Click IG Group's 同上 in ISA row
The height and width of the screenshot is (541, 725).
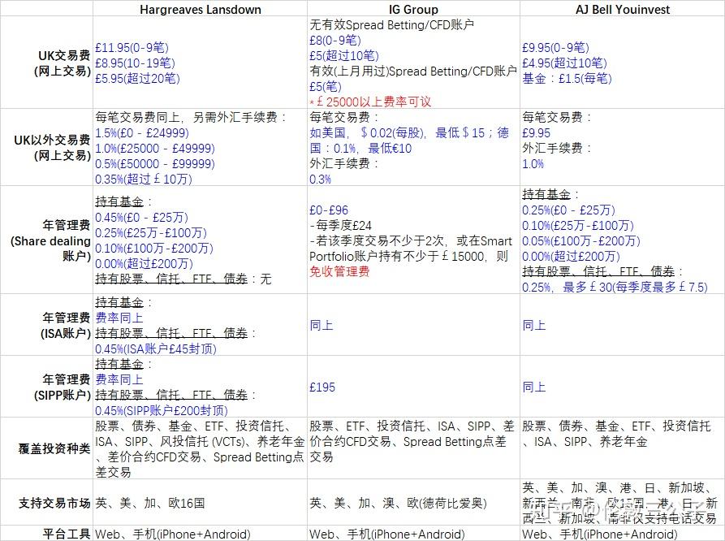tap(322, 326)
